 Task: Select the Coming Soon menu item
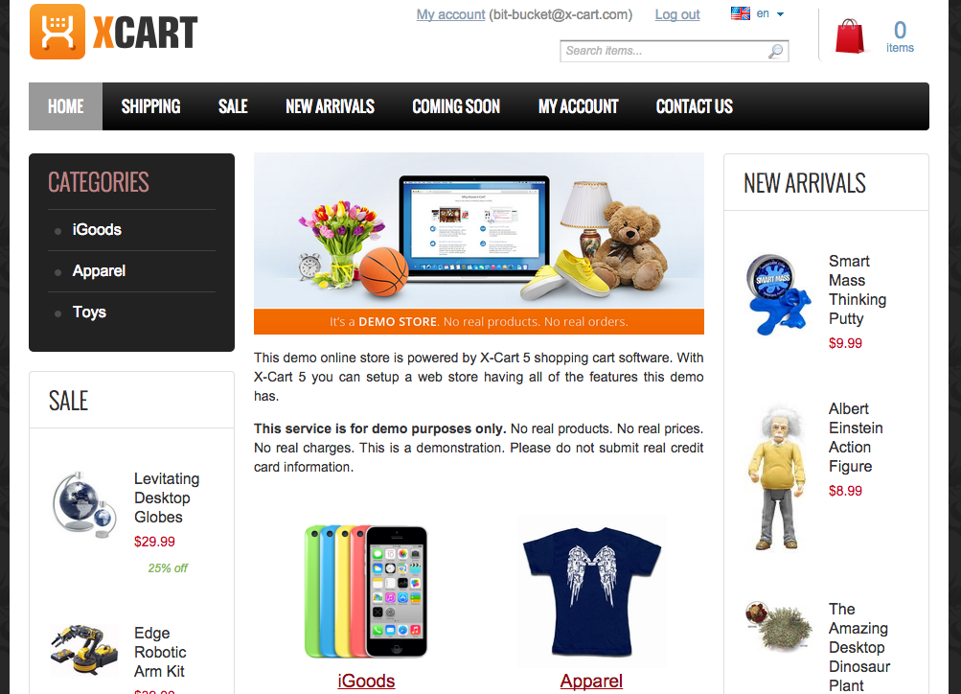coord(456,106)
